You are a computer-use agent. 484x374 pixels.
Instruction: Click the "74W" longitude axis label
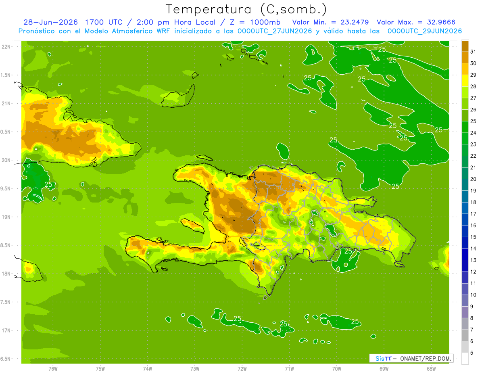(148, 369)
